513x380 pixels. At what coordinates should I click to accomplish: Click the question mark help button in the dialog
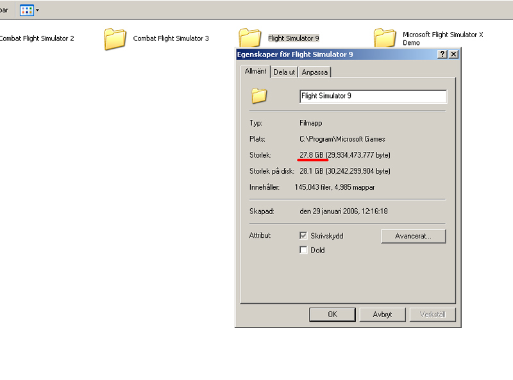[x=442, y=54]
